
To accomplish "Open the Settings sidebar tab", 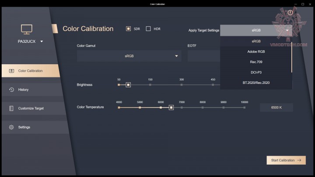I will coord(35,127).
